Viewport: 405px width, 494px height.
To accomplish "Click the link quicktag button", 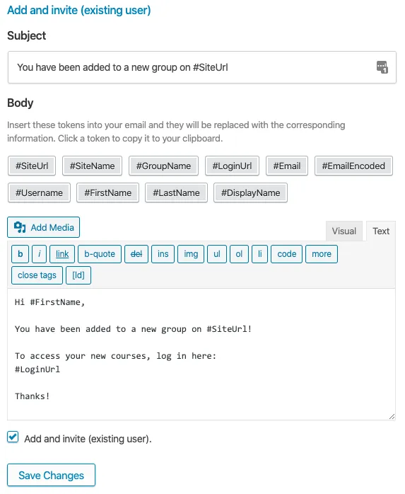I will 62,254.
